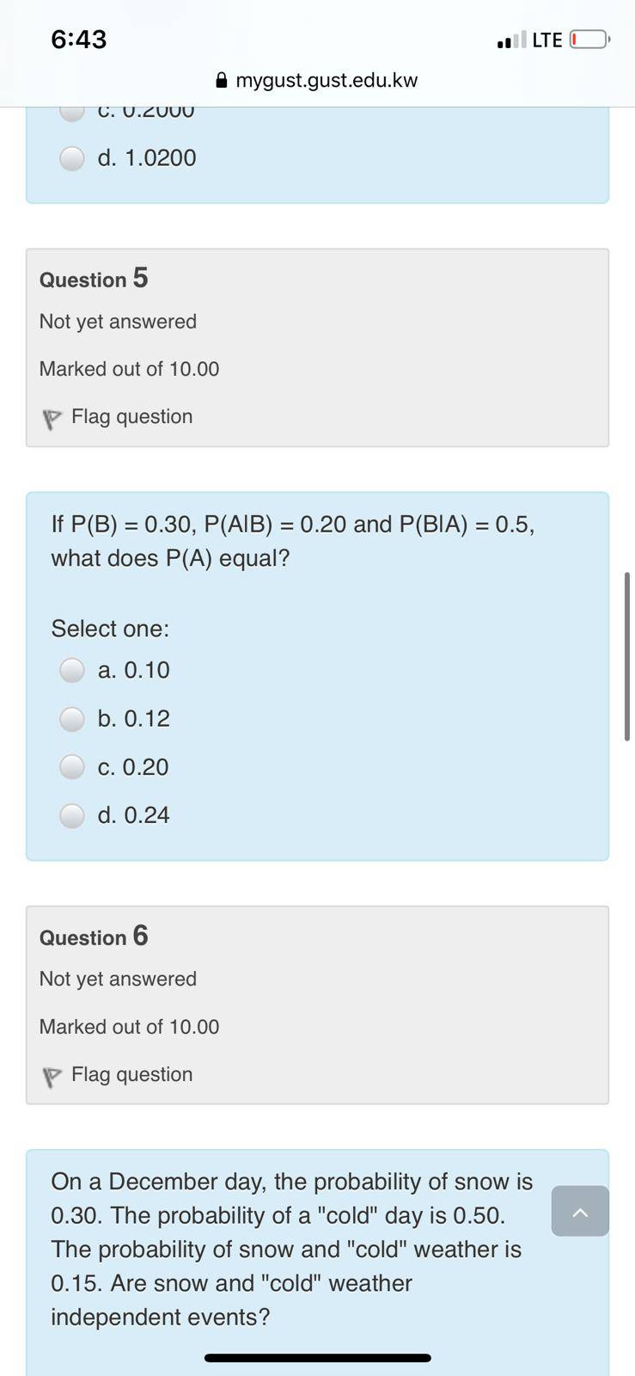The image size is (635, 1376).
Task: Select partially hidden option c. 0.2000
Action: pos(72,114)
